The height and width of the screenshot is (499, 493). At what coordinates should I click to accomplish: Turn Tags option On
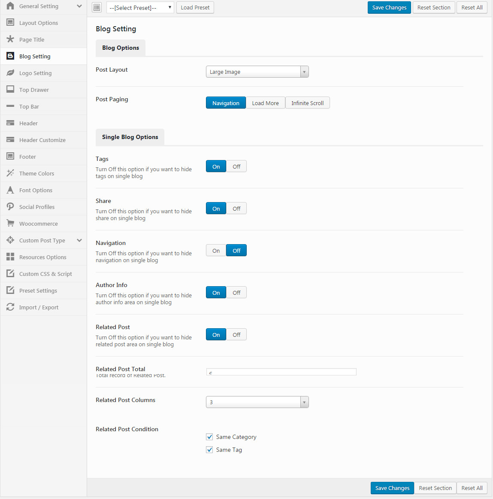pyautogui.click(x=216, y=166)
